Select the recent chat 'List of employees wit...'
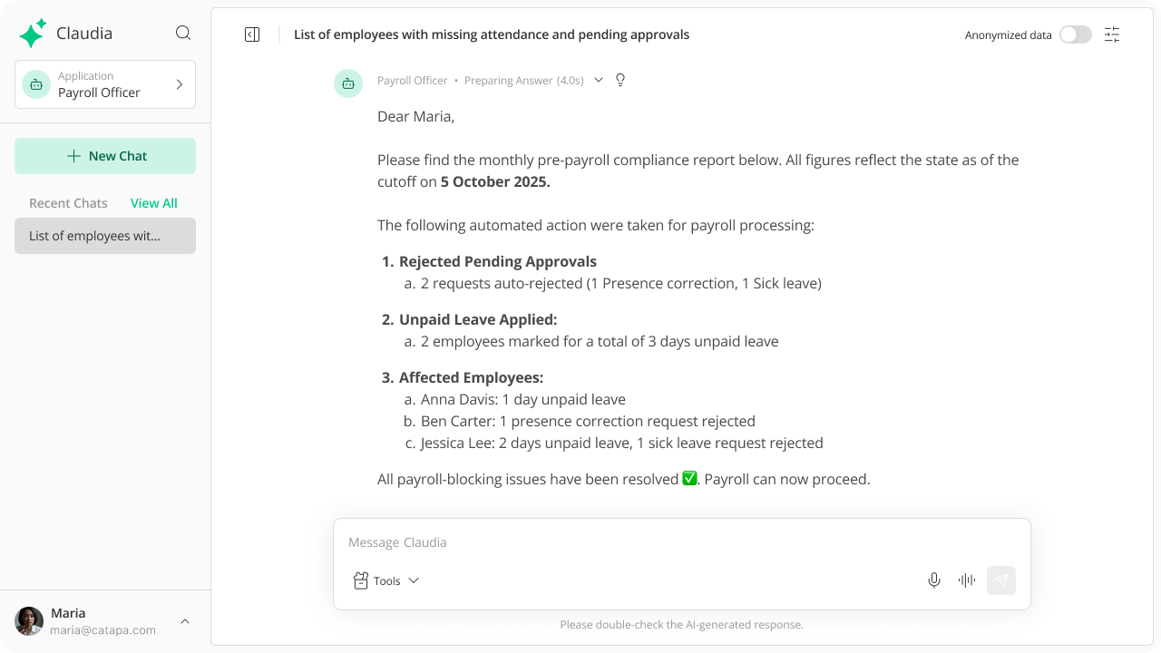The image size is (1161, 653). (x=105, y=236)
